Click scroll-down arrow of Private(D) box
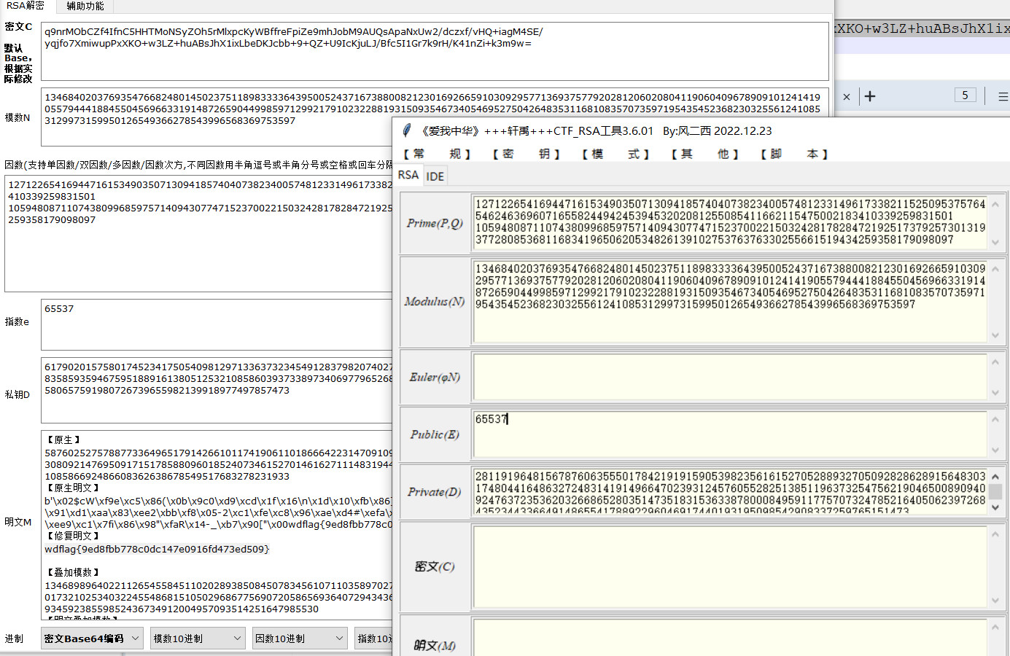 coord(995,507)
